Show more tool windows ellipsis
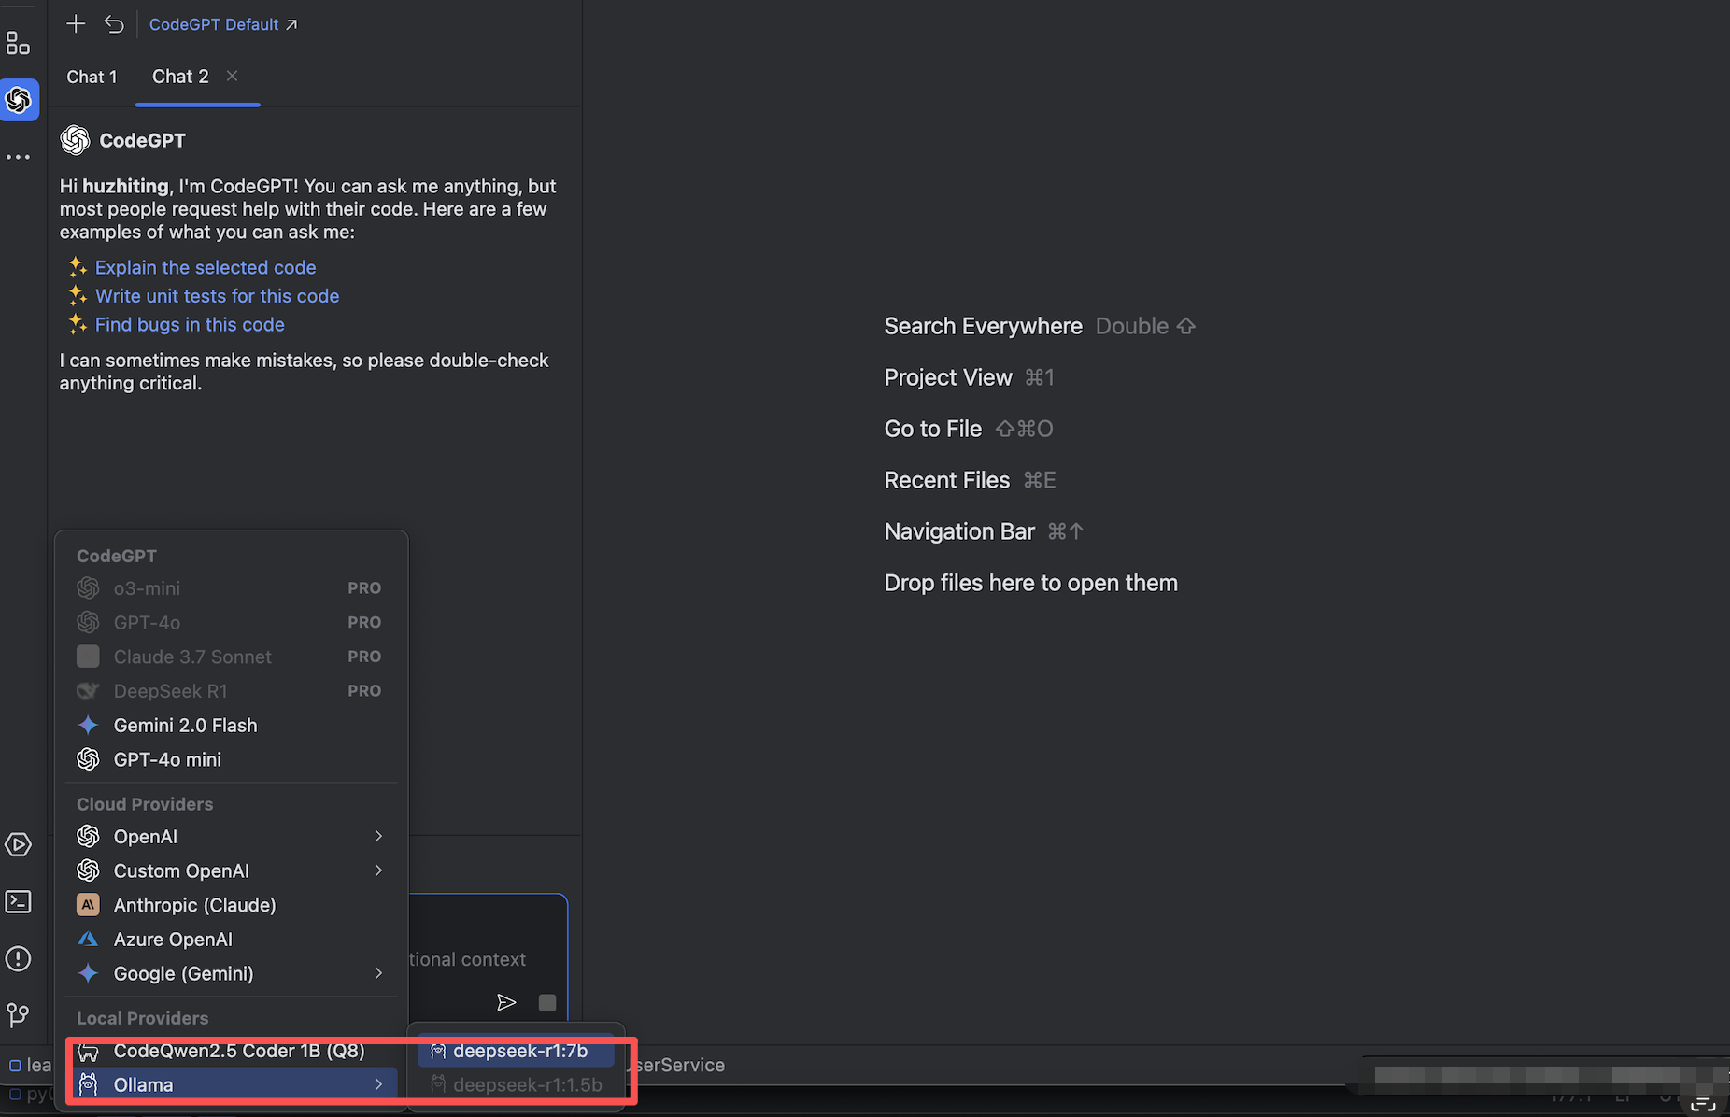Screen dimensions: 1730x1117 [x=18, y=157]
